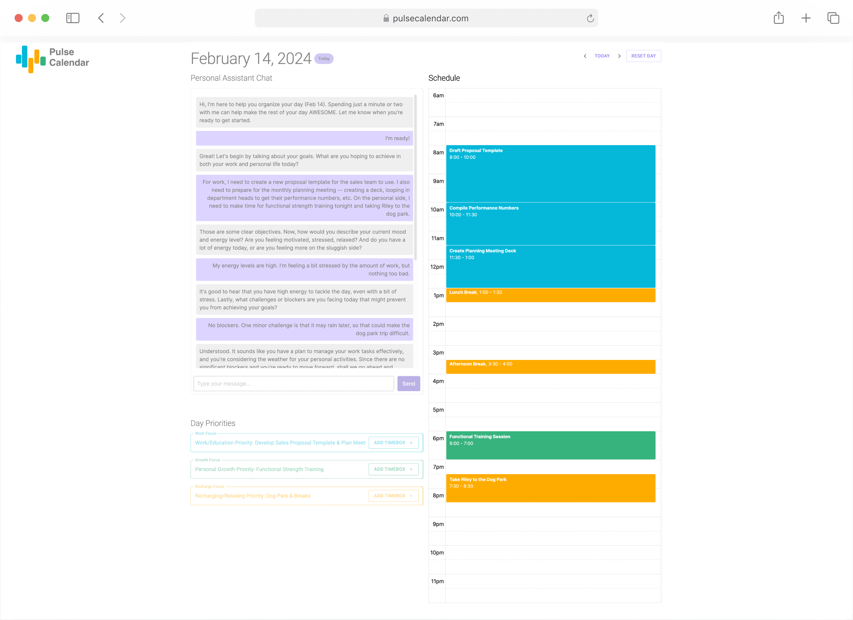Toggle the browser sidebar panel icon
Viewport: 853px width, 620px height.
point(73,18)
